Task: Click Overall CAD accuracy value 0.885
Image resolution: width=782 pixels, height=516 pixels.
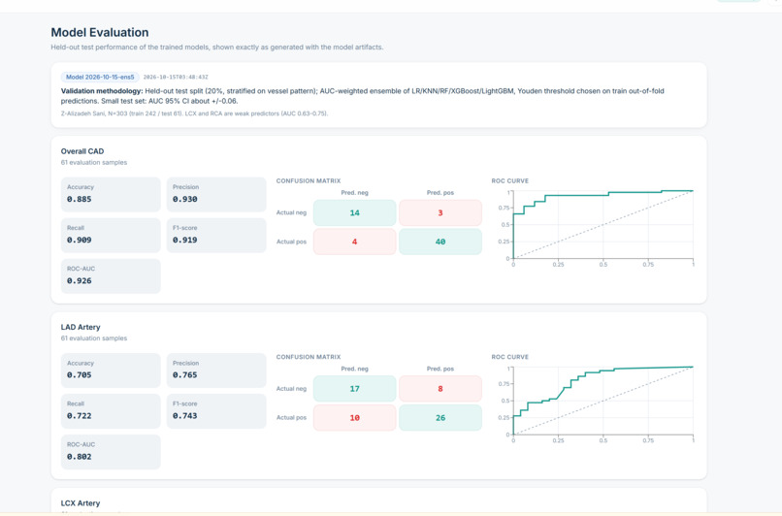Action: click(80, 199)
